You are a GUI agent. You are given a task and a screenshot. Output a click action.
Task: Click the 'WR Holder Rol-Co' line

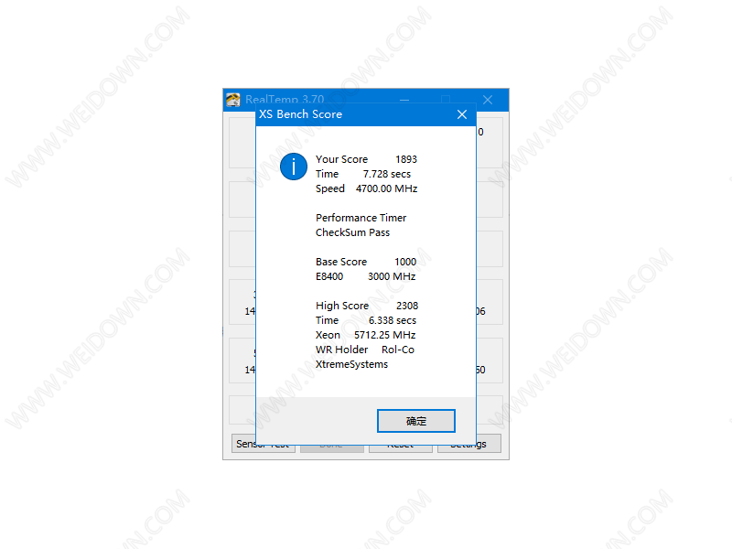[x=364, y=350]
